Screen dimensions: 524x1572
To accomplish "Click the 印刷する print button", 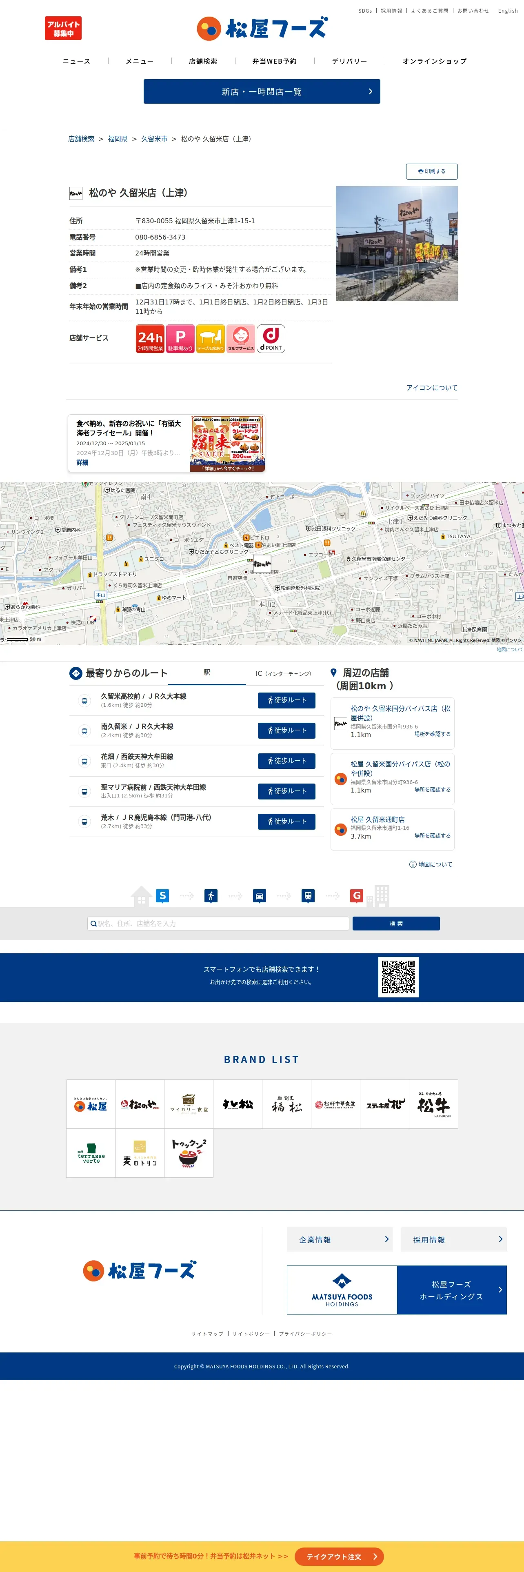I will tap(432, 171).
